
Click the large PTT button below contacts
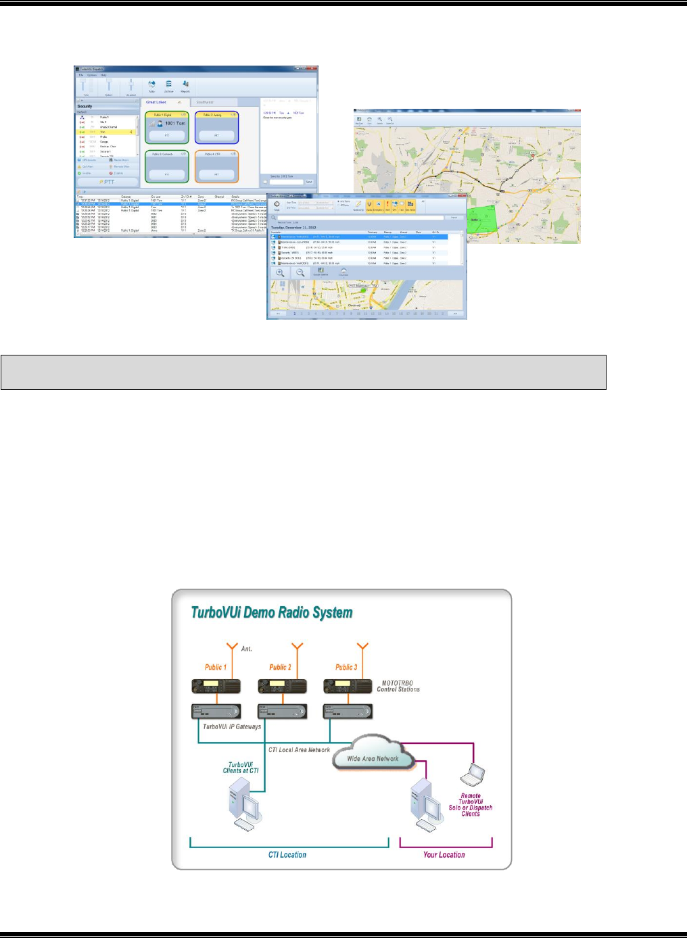click(x=108, y=182)
